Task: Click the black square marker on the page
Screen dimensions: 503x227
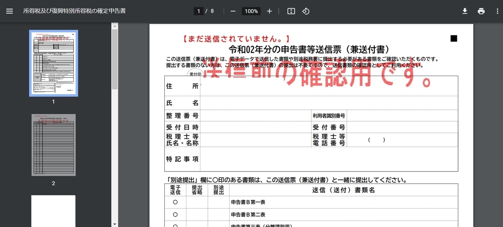Action: tap(454, 38)
